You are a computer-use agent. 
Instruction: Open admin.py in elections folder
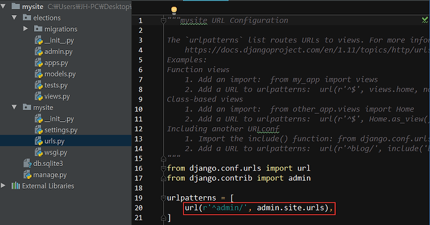[x=59, y=51]
